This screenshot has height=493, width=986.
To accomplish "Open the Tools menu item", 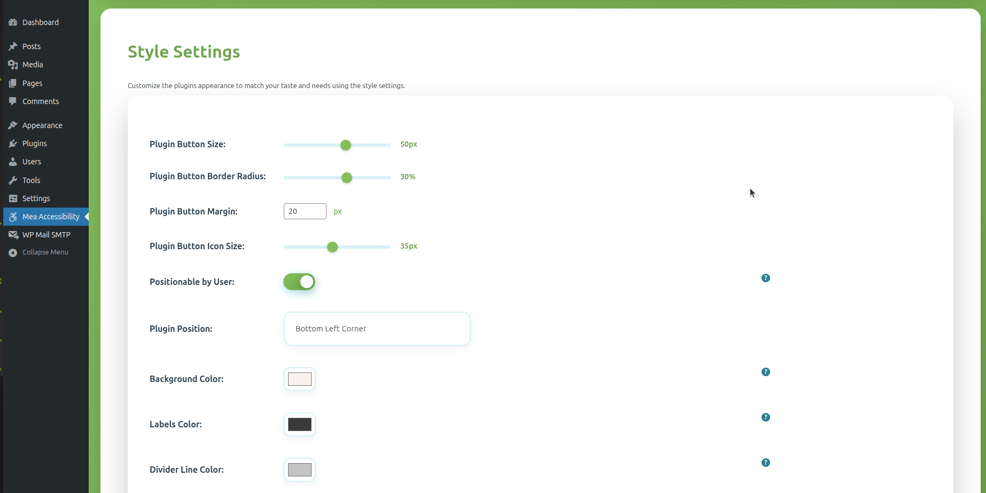I will [30, 180].
